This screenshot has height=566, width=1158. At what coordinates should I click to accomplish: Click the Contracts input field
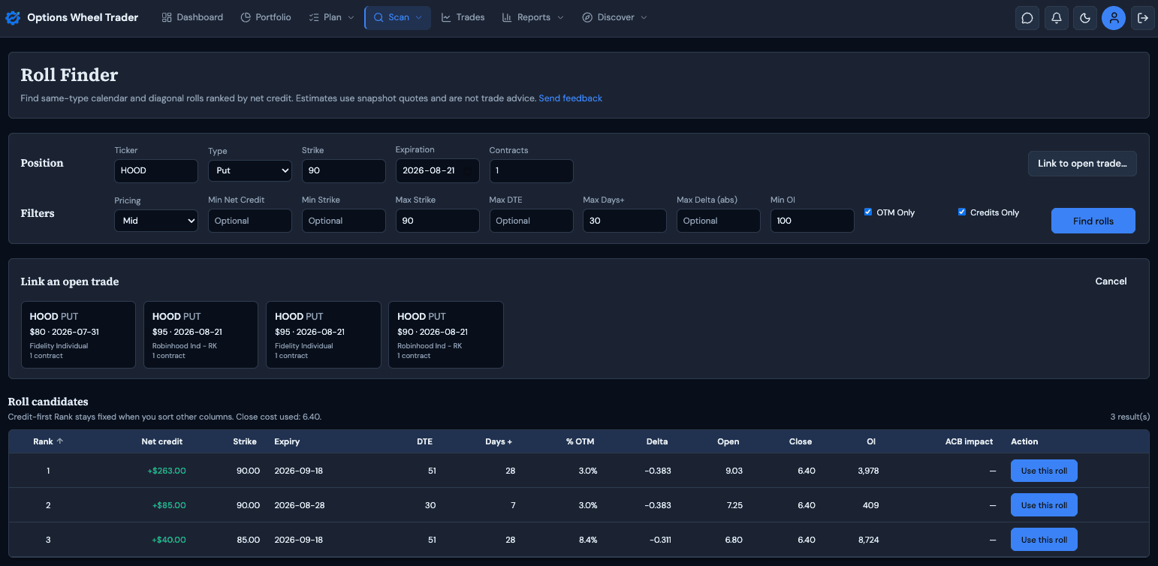pyautogui.click(x=531, y=170)
